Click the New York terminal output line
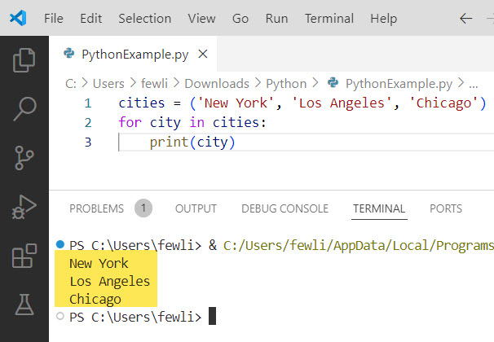This screenshot has width=494, height=342. [x=99, y=263]
